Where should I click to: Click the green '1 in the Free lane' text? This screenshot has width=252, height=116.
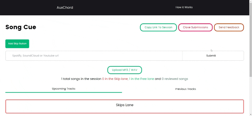141,79
